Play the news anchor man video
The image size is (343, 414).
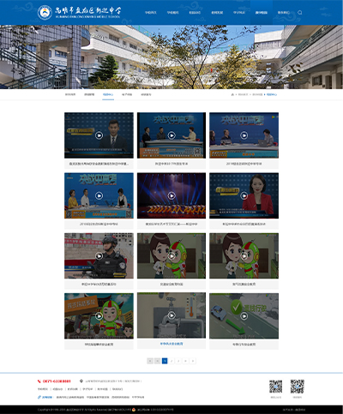[99, 135]
